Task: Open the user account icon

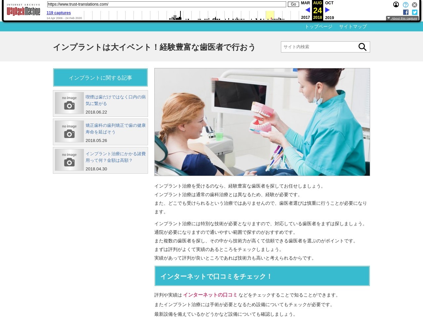Action: click(x=396, y=5)
